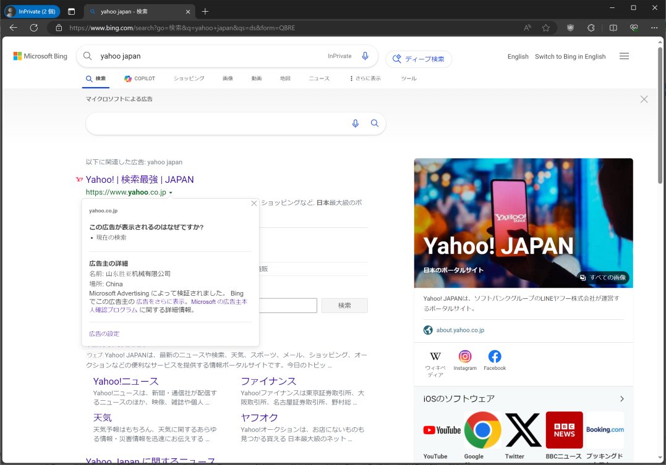Image resolution: width=666 pixels, height=465 pixels.
Task: Collapse dropdown arrow next to yahoo.co.jp URL
Action: click(171, 193)
